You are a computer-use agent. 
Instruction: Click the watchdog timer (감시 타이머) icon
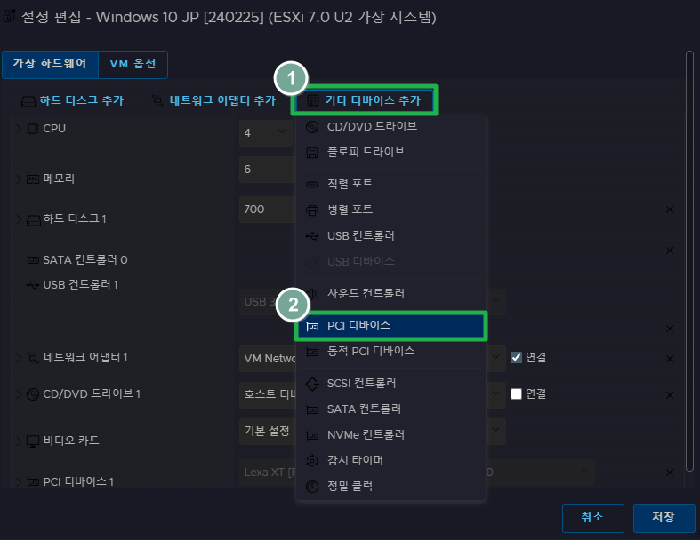(312, 461)
